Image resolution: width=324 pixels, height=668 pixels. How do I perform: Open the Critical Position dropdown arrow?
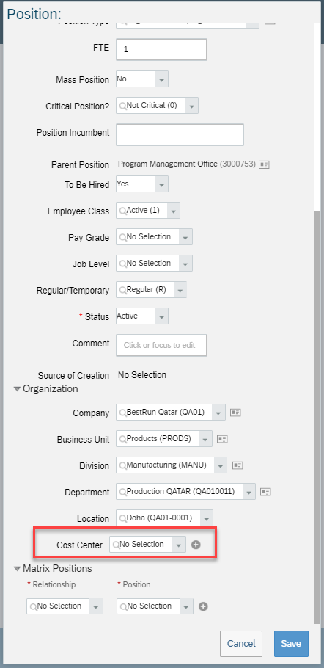pyautogui.click(x=192, y=106)
